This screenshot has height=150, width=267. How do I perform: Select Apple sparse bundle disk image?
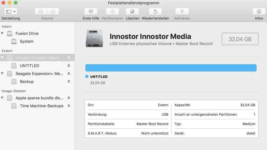pos(39,98)
